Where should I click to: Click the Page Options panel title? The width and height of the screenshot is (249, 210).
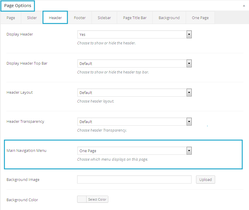18,6
